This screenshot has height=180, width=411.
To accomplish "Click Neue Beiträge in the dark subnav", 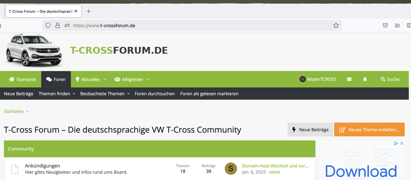I will (x=18, y=94).
